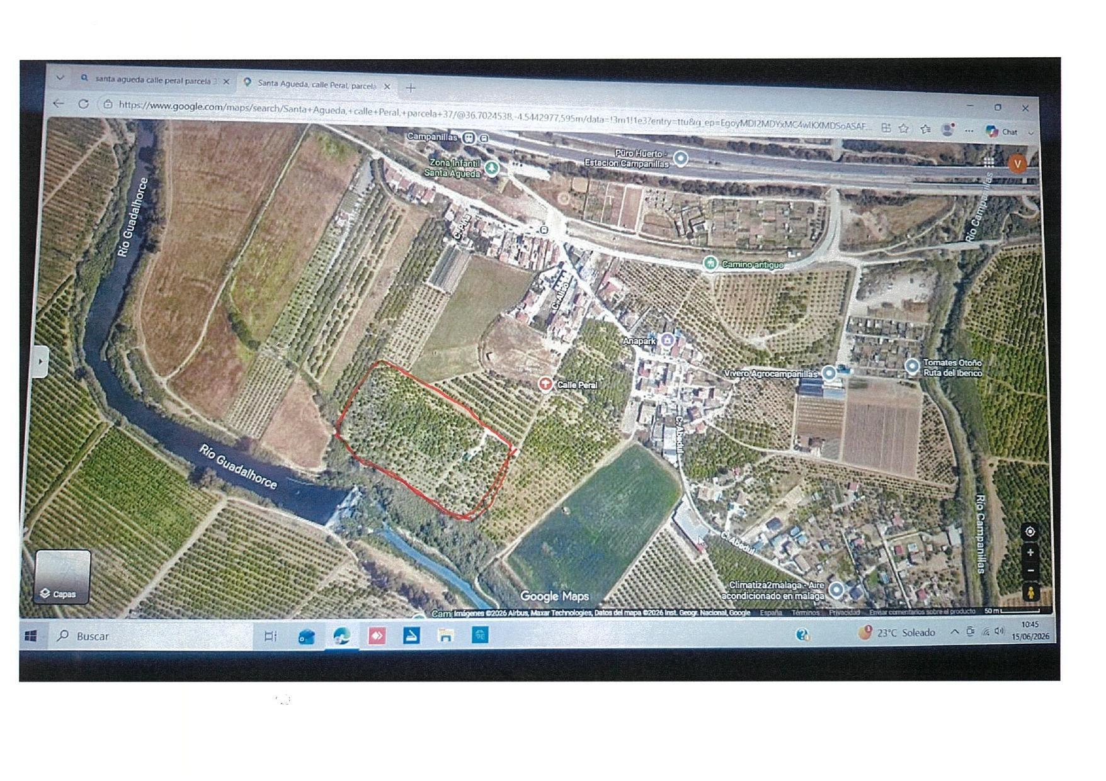Screen dimensions: 1106x781
Task: Click 'Enviar comentarios sobre el producto' link
Action: 922,612
